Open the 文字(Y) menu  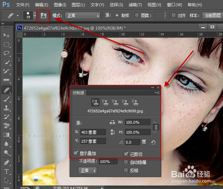(x=97, y=5)
